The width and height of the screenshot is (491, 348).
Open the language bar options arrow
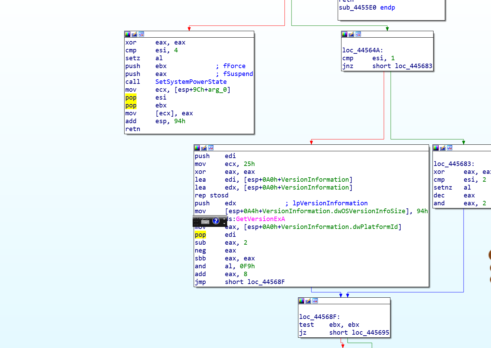224,223
